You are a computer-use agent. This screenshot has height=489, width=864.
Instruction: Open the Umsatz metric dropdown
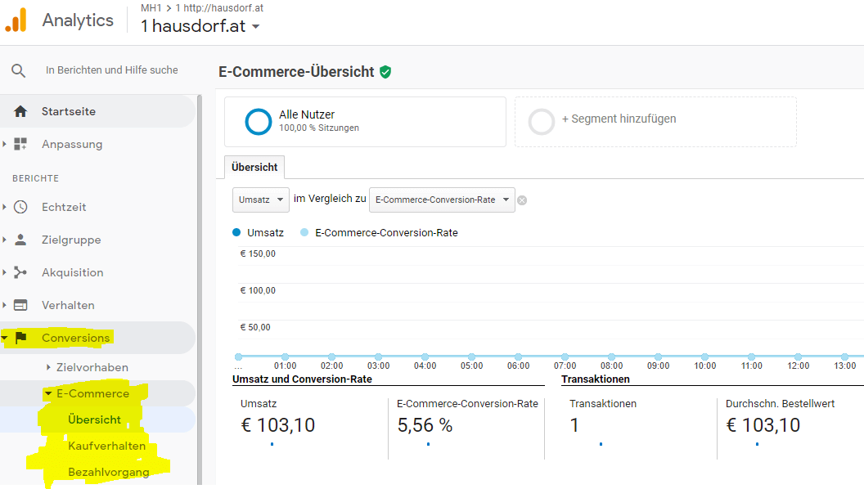[260, 200]
